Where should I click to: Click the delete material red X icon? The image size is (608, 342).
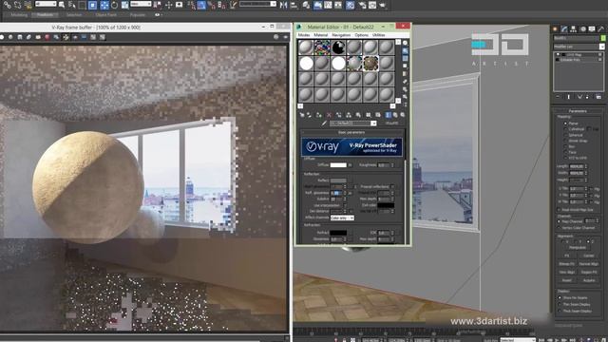329,115
